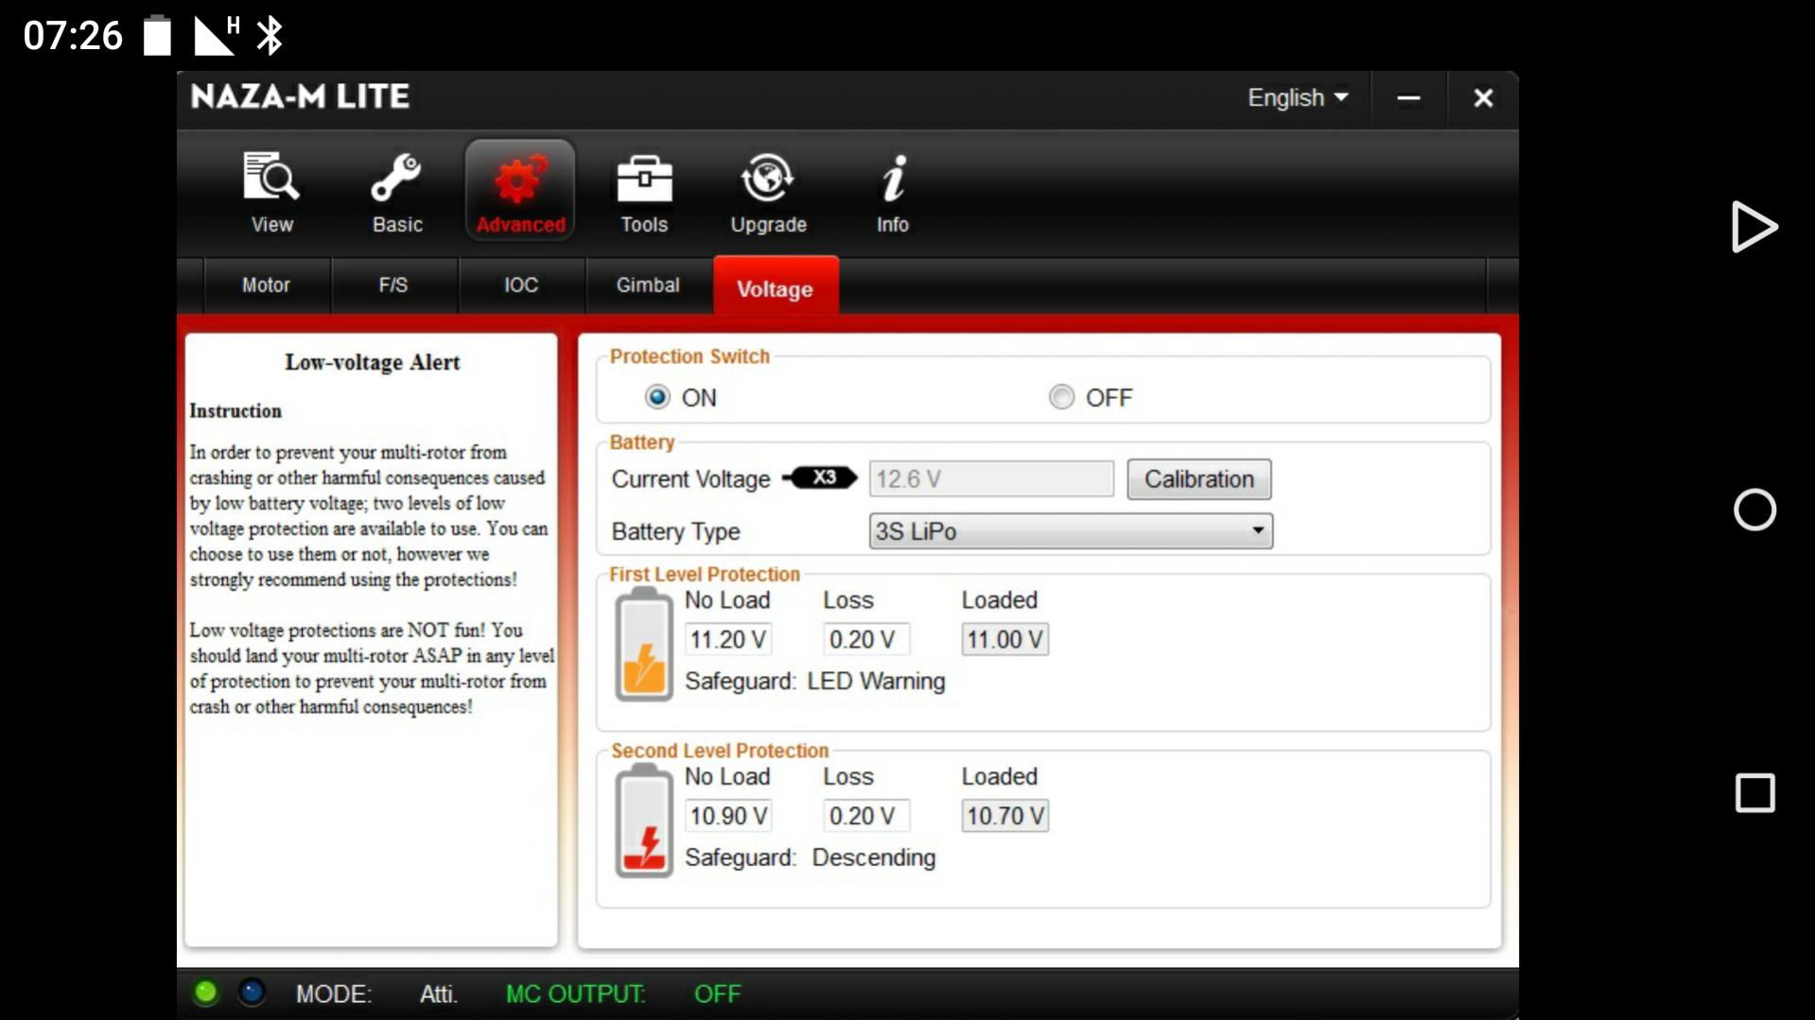Screen dimensions: 1815x1020
Task: Click the 'Low-voltage Alert' heading
Action: (x=372, y=362)
